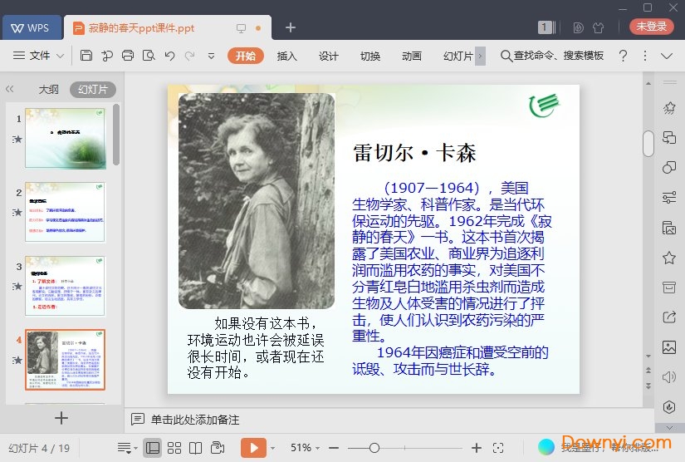Switch to the 动画 ribbon tab
Viewport: 685px width, 462px height.
click(411, 56)
